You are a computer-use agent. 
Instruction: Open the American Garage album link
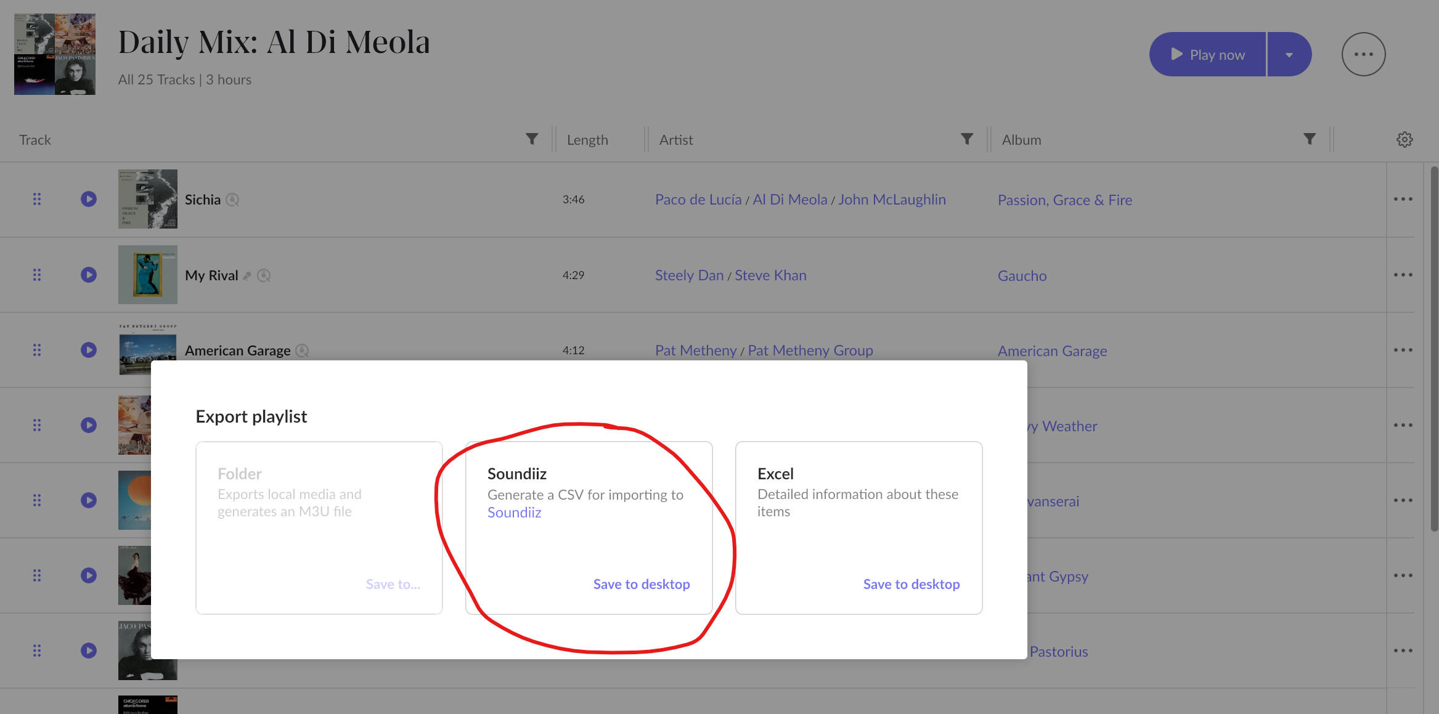pyautogui.click(x=1053, y=351)
